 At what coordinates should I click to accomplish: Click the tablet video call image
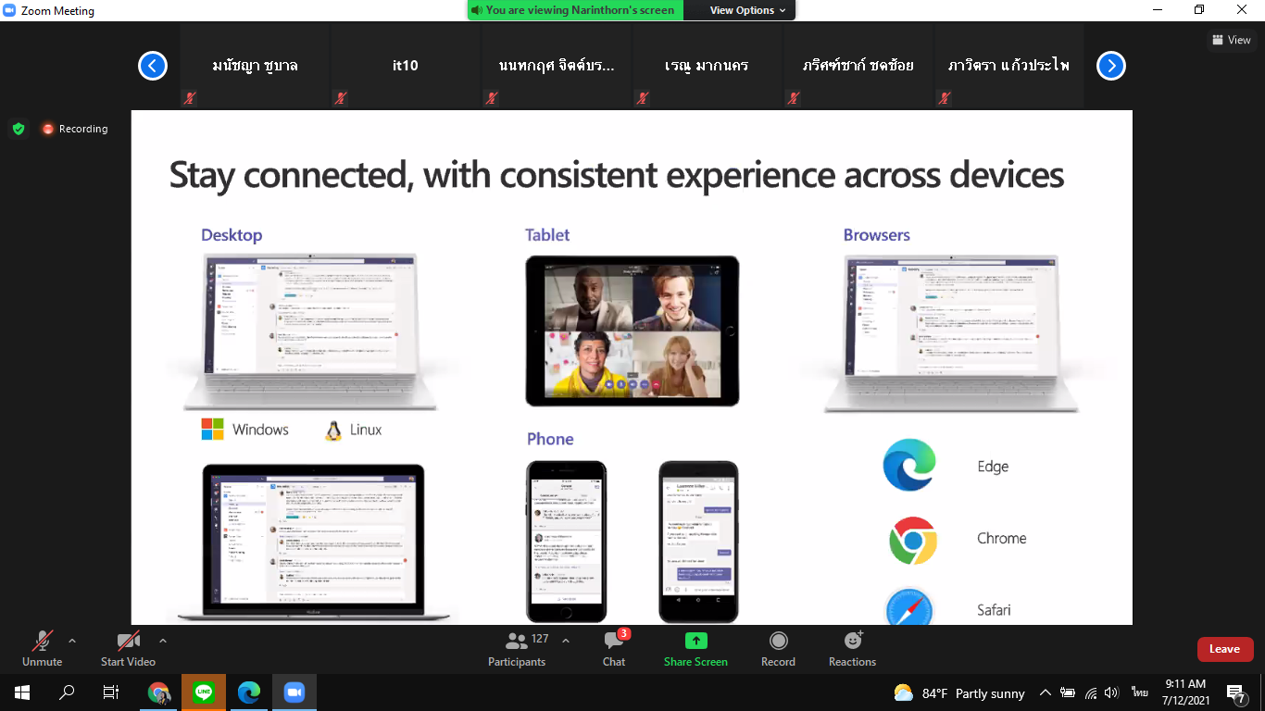pos(632,331)
